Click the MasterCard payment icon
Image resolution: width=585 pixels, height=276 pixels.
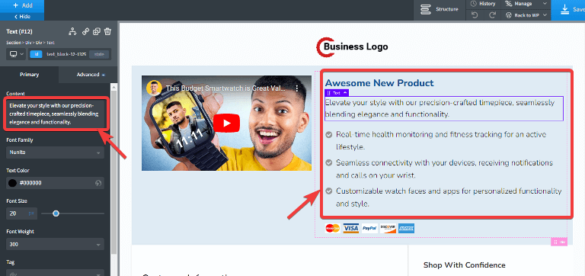coord(332,228)
